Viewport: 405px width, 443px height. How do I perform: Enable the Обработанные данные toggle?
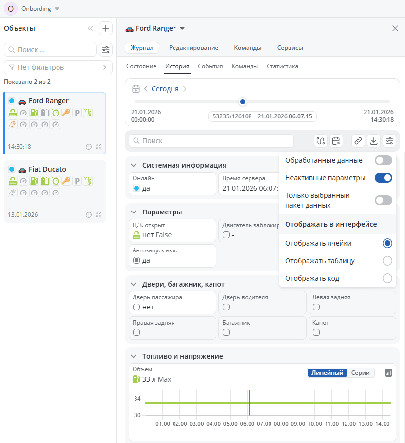pos(383,160)
